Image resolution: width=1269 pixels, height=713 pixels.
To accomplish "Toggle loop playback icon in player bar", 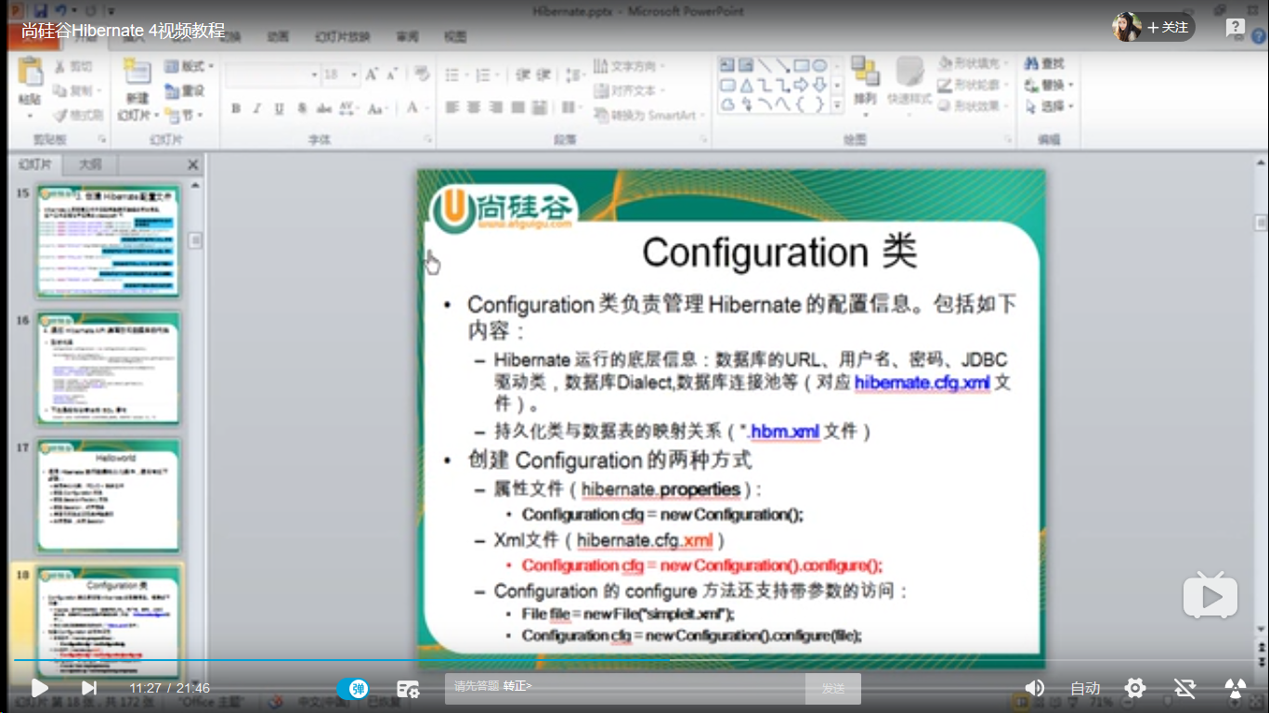I will (x=1184, y=688).
